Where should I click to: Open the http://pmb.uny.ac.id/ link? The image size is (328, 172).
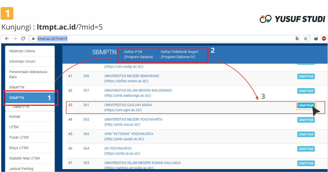[x=122, y=124]
